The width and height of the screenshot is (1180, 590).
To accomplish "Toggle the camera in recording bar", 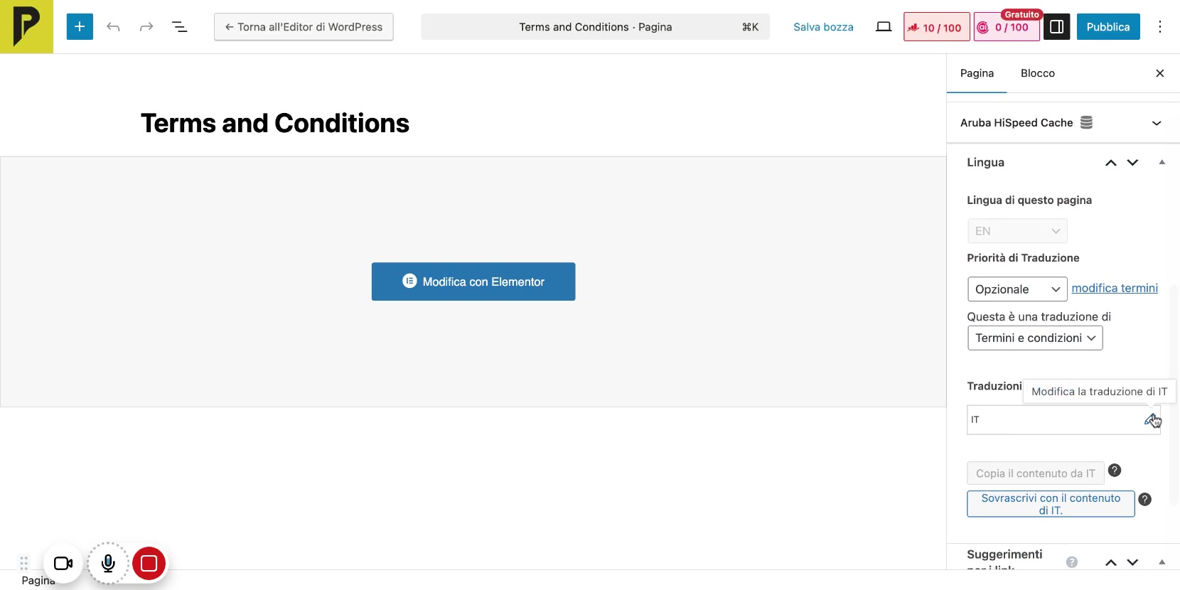I will pyautogui.click(x=63, y=564).
